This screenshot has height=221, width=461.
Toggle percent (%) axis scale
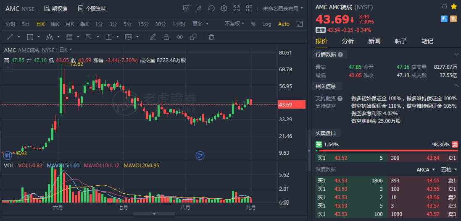(x=253, y=24)
